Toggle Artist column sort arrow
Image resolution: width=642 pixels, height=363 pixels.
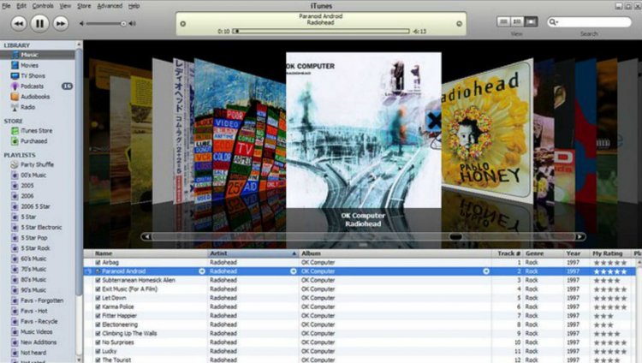[294, 253]
